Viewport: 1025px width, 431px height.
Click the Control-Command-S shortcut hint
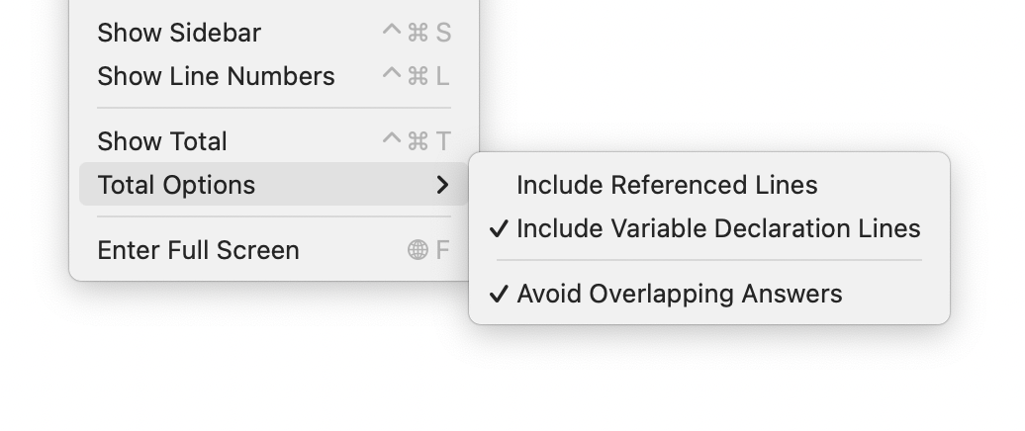click(x=417, y=33)
